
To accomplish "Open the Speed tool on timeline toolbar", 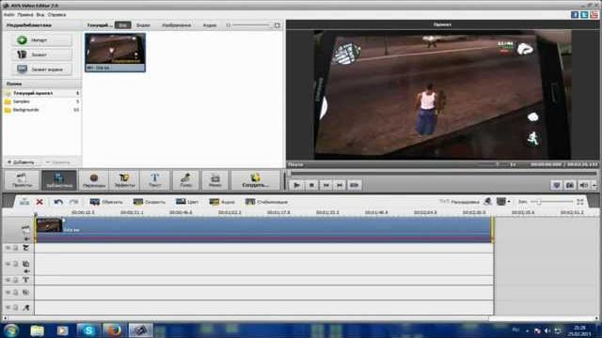I will 150,202.
